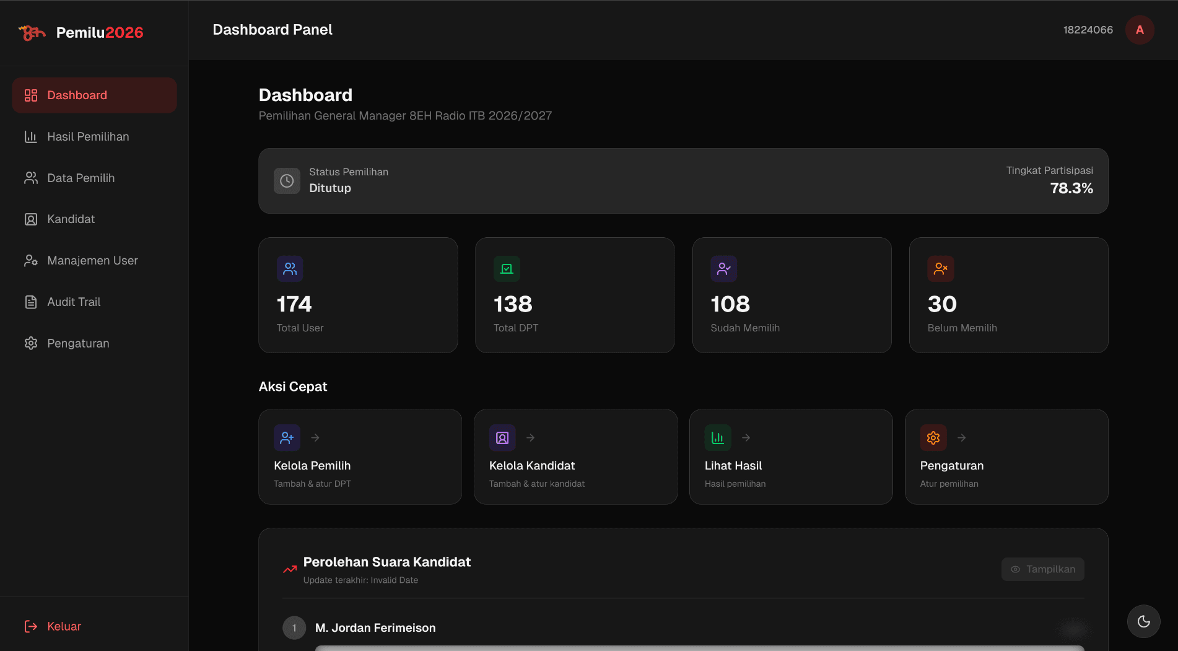
Task: Click the orange gear icon on Pengaturan card
Action: point(933,438)
